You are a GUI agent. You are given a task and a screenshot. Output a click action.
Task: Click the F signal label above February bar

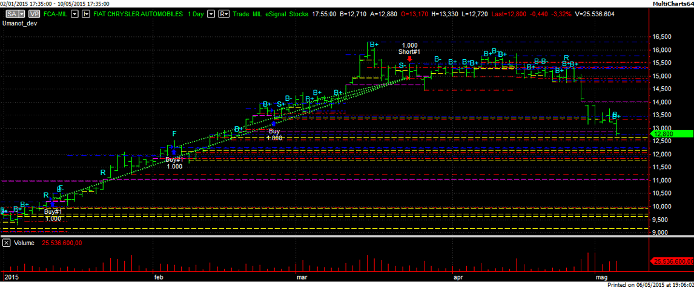[x=174, y=133]
